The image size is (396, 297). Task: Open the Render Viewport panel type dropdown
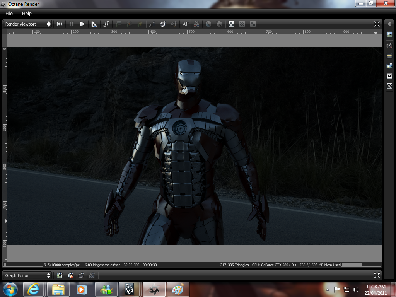coord(27,24)
